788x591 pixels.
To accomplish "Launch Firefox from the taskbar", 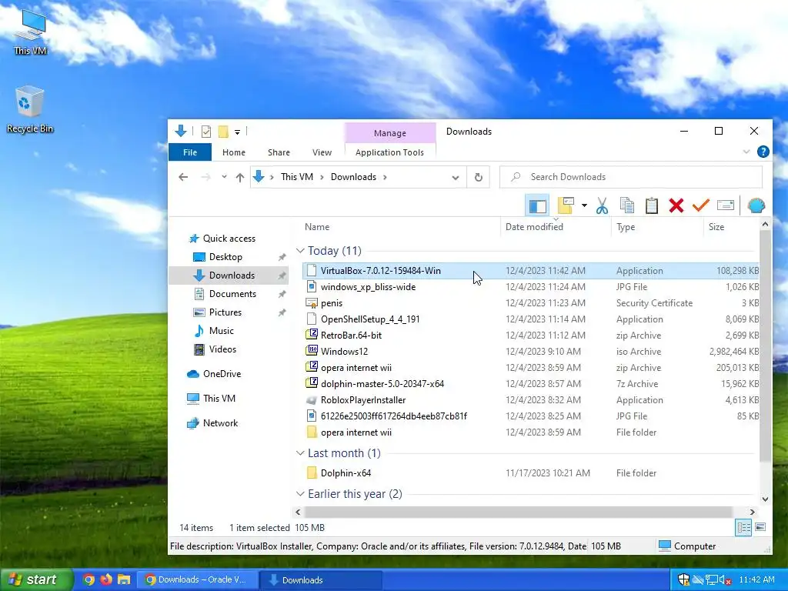I will (106, 579).
